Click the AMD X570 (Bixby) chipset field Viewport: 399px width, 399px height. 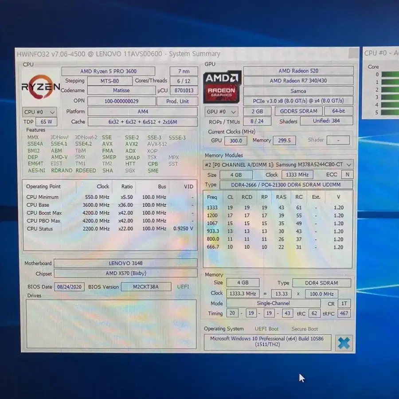click(x=126, y=273)
